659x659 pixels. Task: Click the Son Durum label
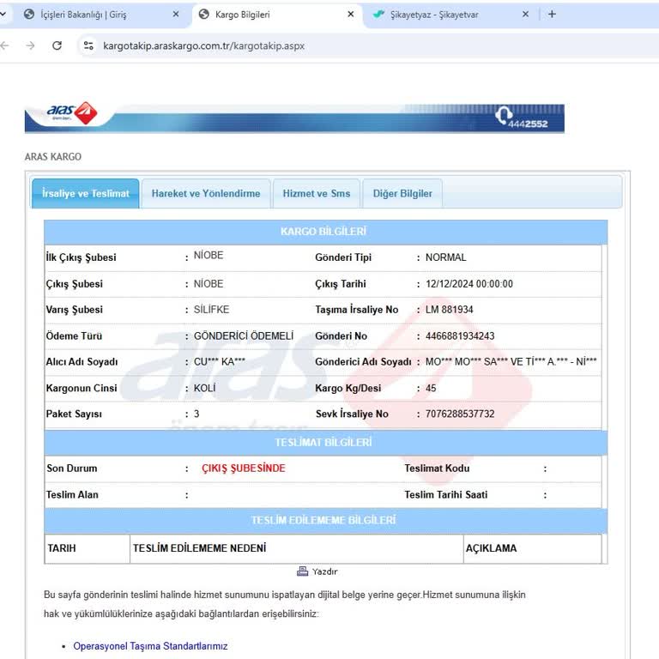[x=72, y=469]
